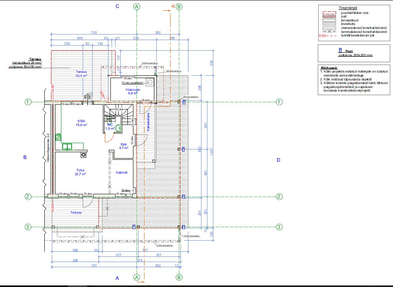393x287 pixels.
Task: Click the Köök 15,6 m² room label
Action: [81, 122]
